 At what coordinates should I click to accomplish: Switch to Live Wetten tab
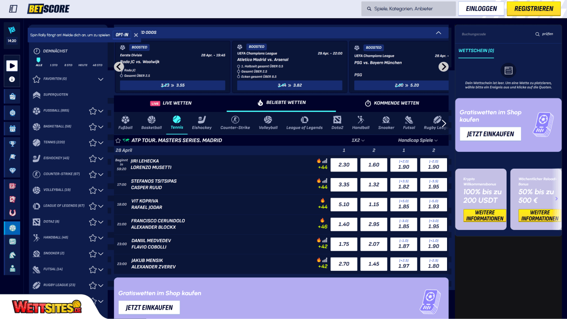pos(171,103)
